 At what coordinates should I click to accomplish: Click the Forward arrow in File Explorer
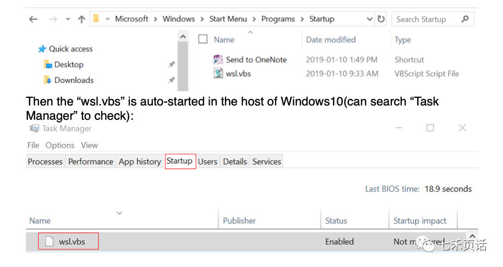[x=53, y=19]
